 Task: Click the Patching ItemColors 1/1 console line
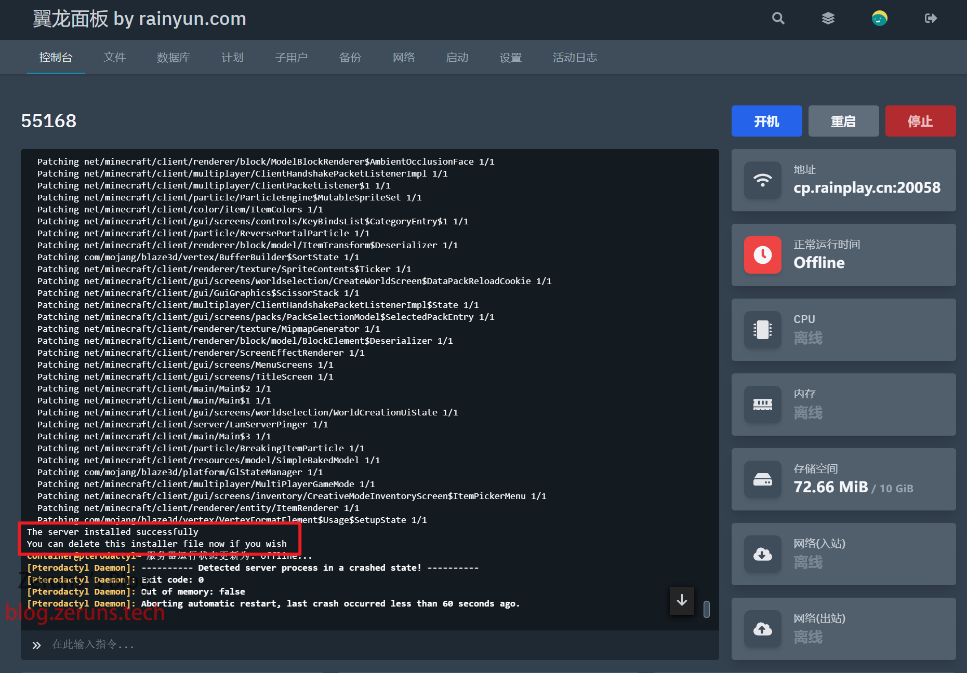pyautogui.click(x=180, y=209)
